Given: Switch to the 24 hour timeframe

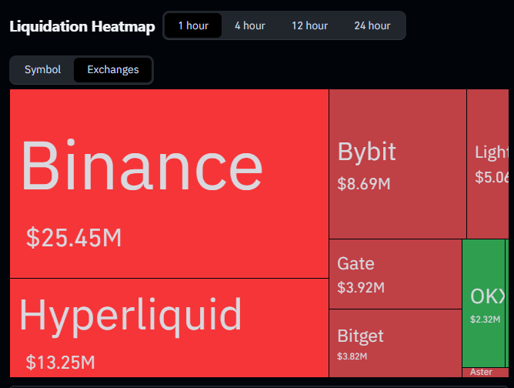Looking at the screenshot, I should pyautogui.click(x=372, y=25).
